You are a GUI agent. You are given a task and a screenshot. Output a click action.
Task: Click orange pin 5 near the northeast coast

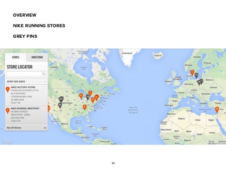click(x=96, y=97)
